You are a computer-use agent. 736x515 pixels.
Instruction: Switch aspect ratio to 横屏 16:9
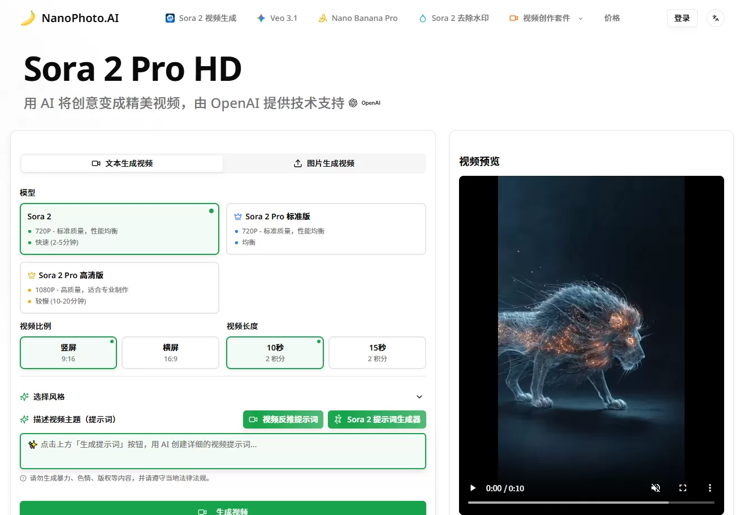[x=170, y=352]
